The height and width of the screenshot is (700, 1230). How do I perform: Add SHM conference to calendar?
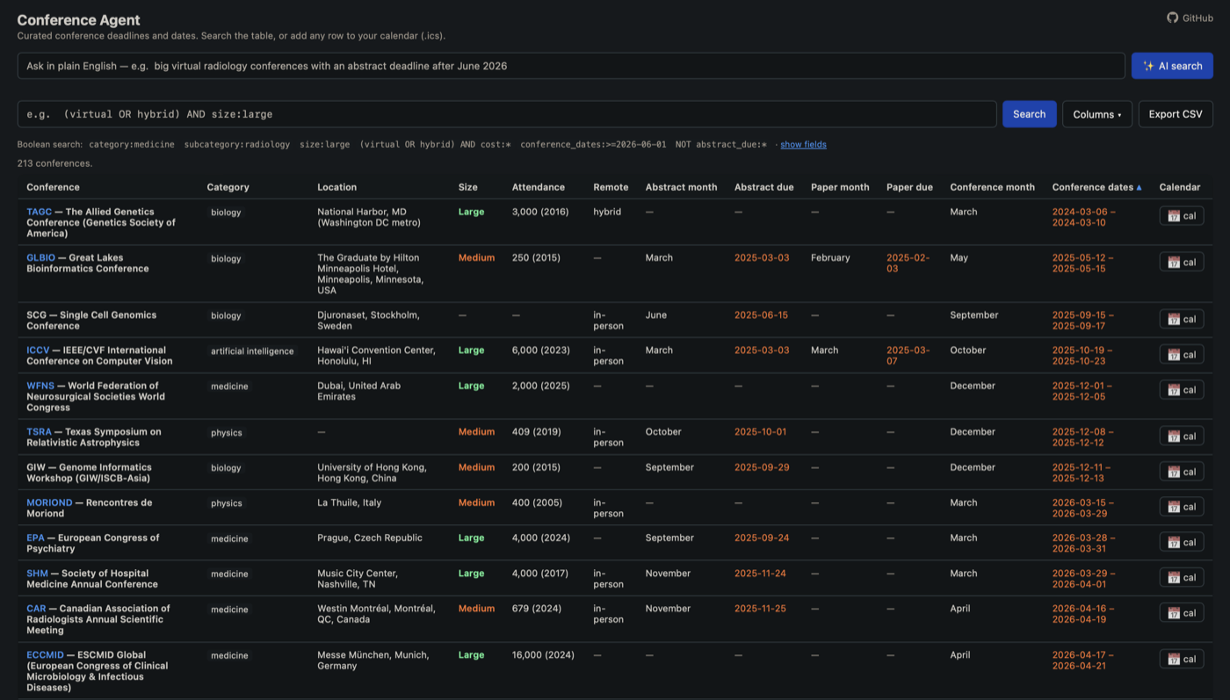[x=1182, y=577]
